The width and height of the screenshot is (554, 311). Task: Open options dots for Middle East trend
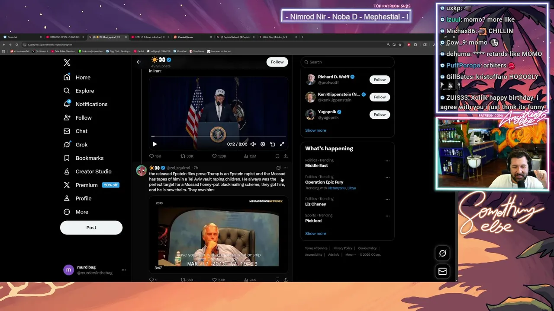coord(387,161)
